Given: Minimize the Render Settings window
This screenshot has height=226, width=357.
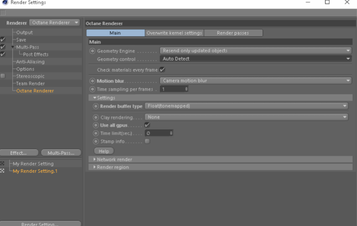Looking at the screenshot, I should click(x=308, y=2).
